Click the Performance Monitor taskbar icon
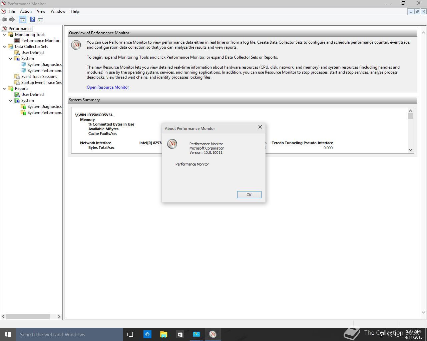The width and height of the screenshot is (427, 341). (212, 334)
